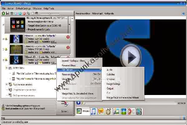Open the image settings tab icon beside chapters
This screenshot has height=125, width=187.
click(x=116, y=111)
